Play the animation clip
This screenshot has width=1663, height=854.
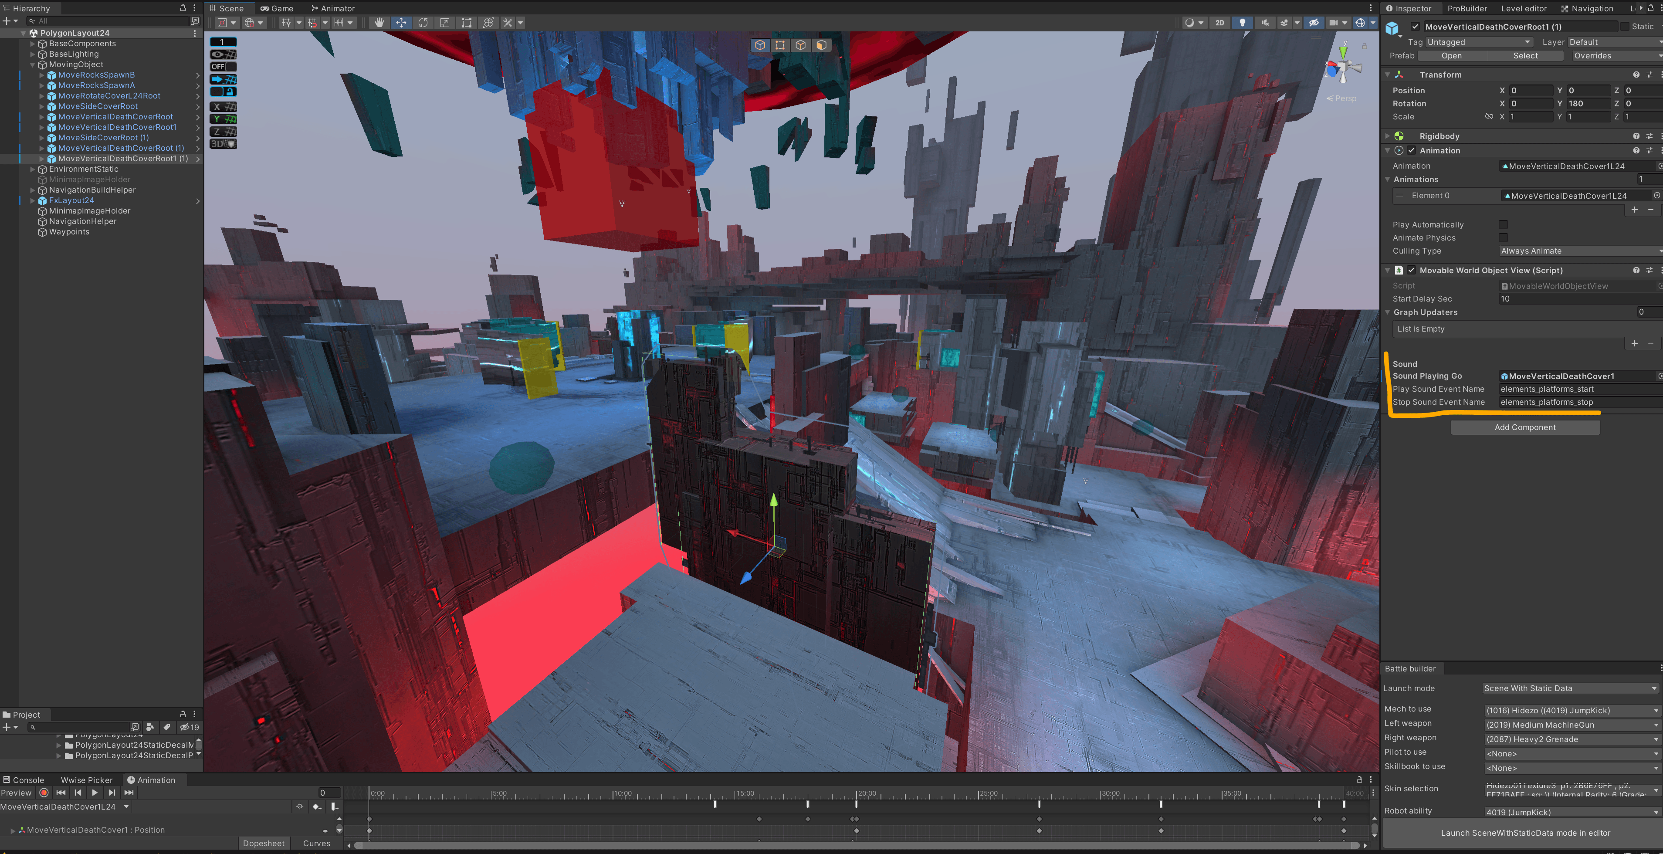tap(95, 793)
